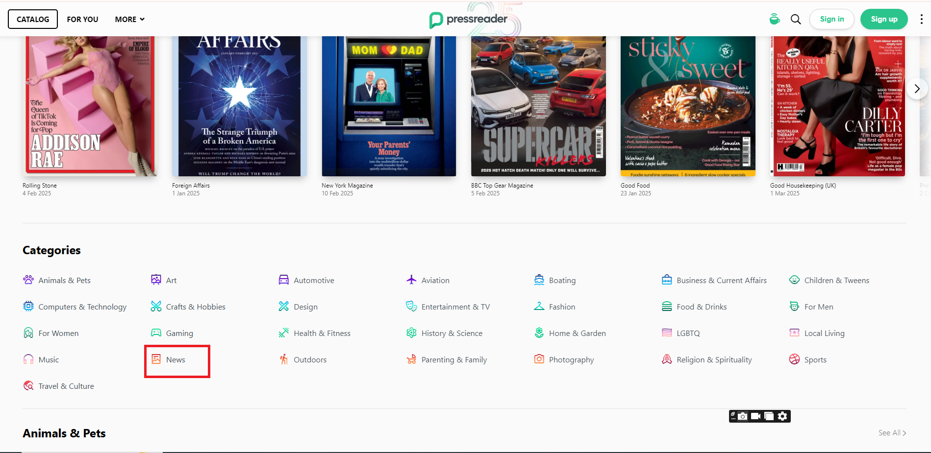Open the three-dot options menu
931x453 pixels.
[x=921, y=19]
